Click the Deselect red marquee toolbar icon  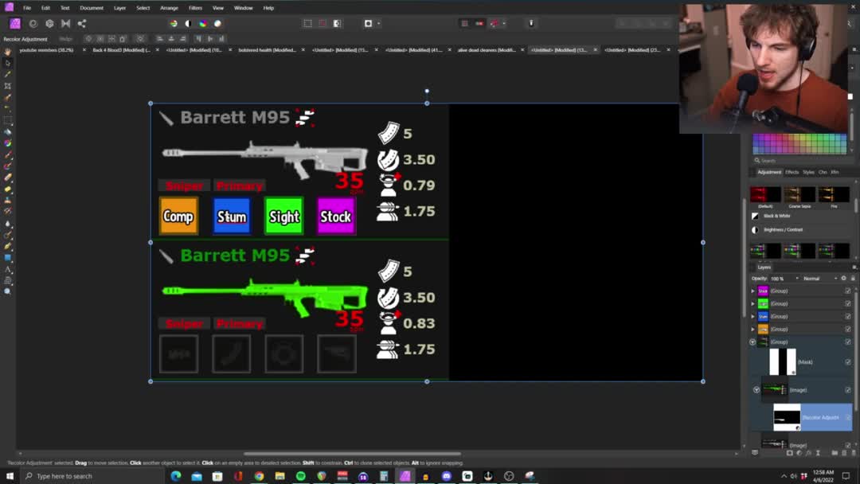point(322,24)
